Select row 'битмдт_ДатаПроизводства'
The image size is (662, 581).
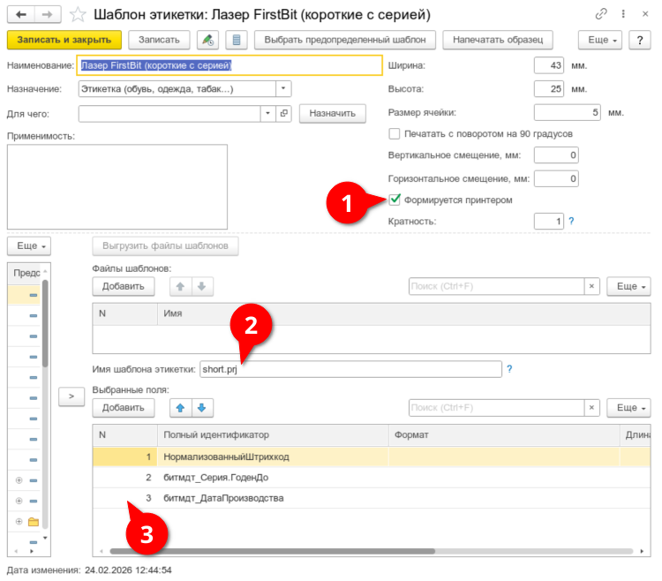371,498
